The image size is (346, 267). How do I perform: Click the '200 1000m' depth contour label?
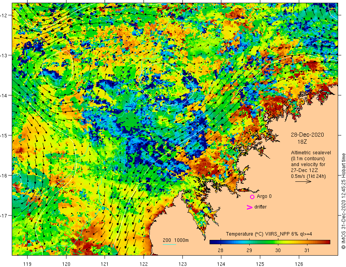click(x=176, y=240)
